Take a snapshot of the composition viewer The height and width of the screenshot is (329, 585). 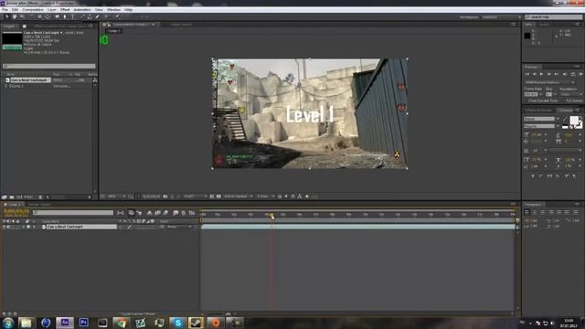165,196
